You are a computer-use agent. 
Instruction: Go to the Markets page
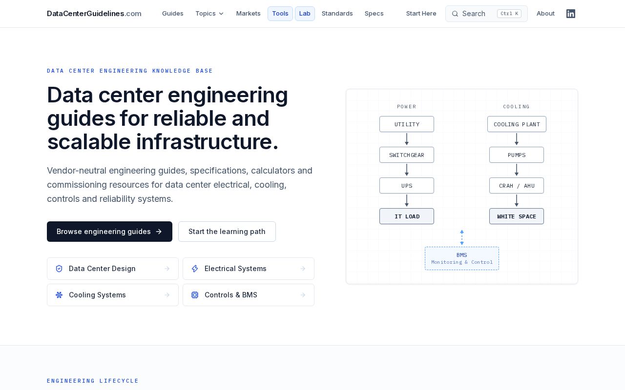point(249,14)
